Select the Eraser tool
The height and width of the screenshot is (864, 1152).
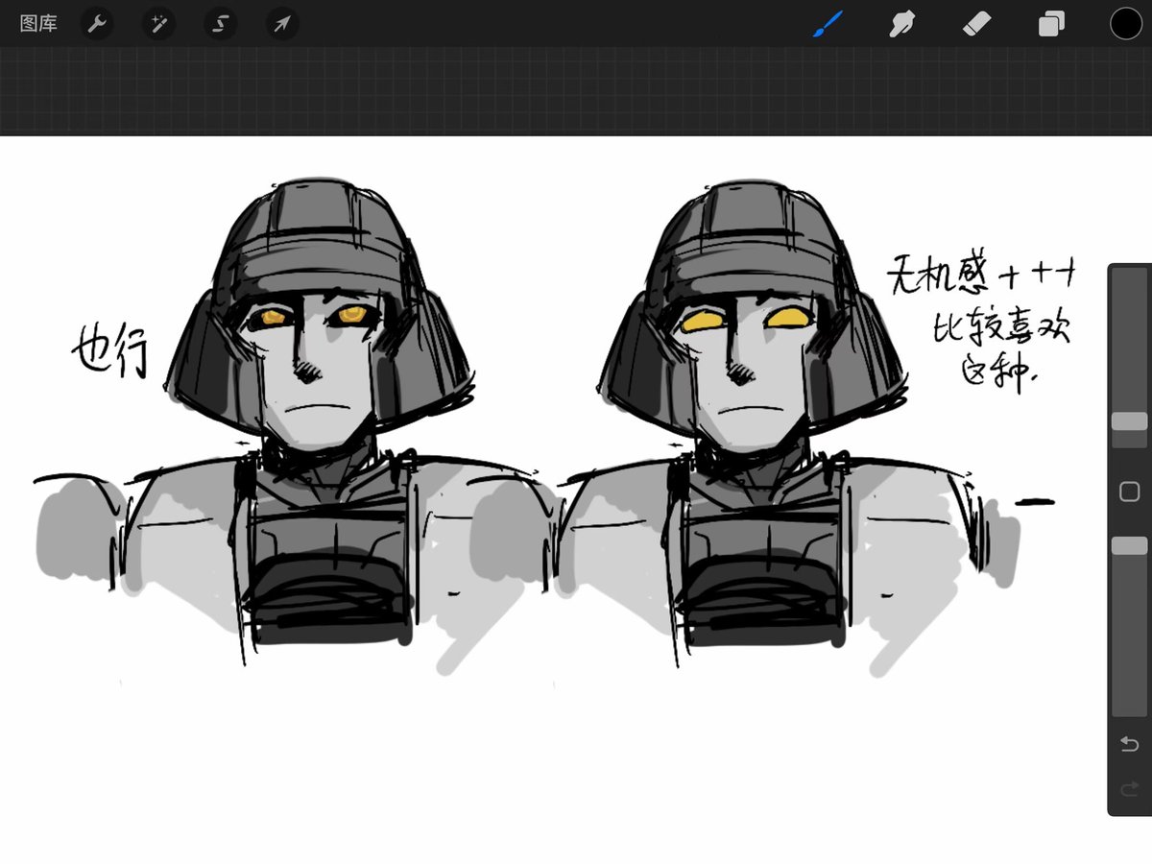pyautogui.click(x=976, y=24)
